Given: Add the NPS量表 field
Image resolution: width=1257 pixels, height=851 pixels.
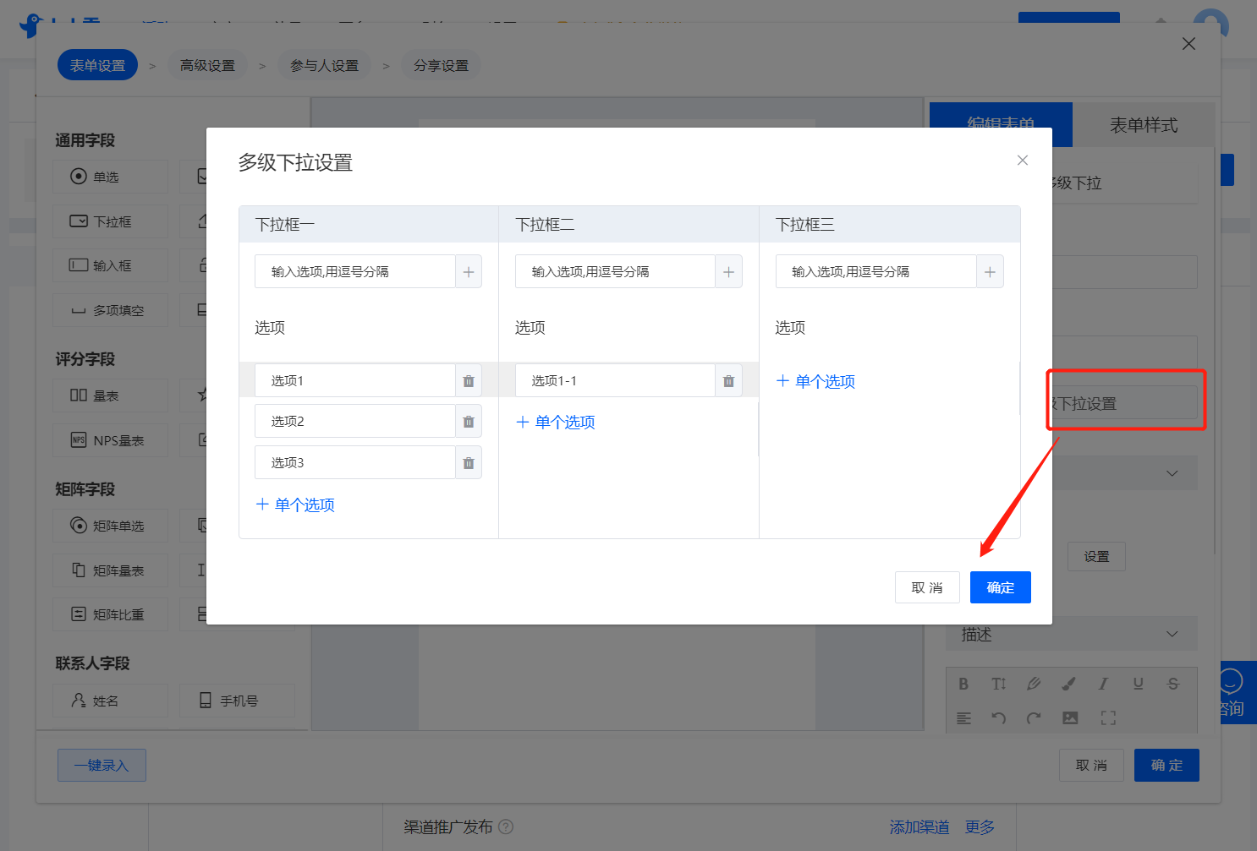Looking at the screenshot, I should tap(110, 440).
